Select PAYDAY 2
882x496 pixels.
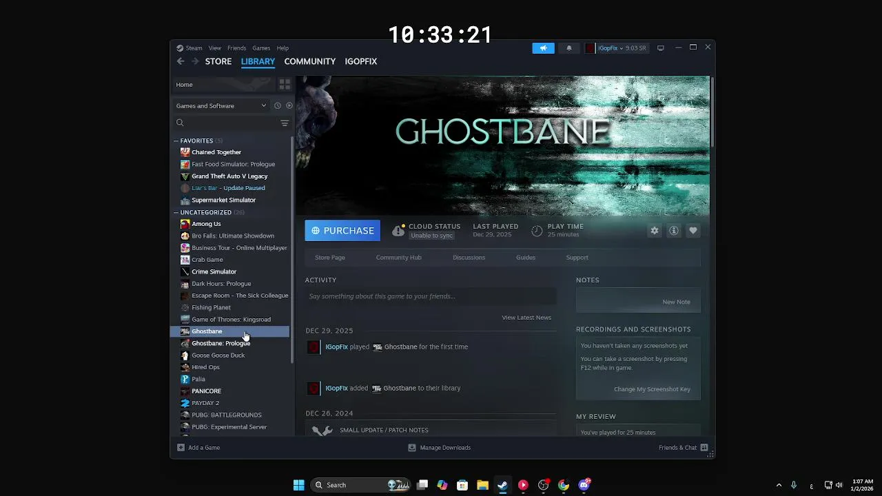pyautogui.click(x=205, y=403)
